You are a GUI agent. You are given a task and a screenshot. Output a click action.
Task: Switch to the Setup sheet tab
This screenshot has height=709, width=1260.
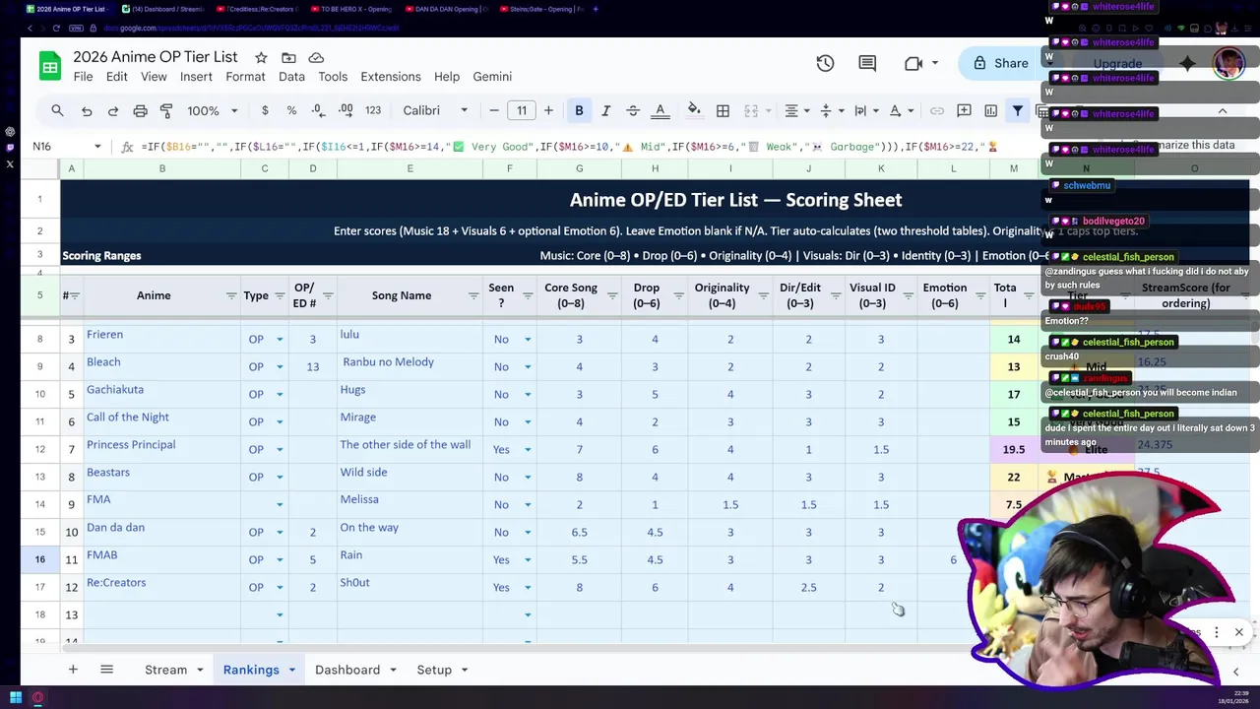434,670
